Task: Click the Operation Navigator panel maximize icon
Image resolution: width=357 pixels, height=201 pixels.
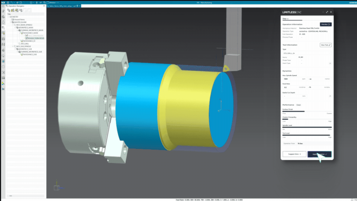Action: 44,6
